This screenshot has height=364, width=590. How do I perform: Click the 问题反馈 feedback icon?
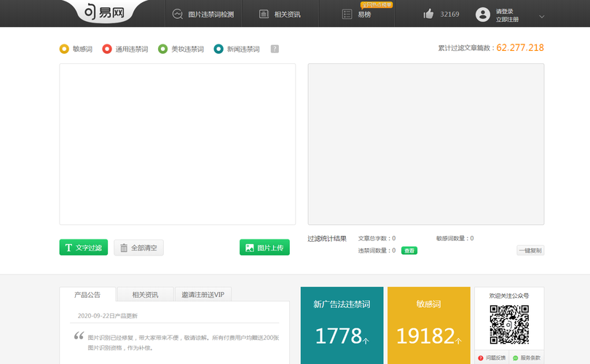pos(481,358)
